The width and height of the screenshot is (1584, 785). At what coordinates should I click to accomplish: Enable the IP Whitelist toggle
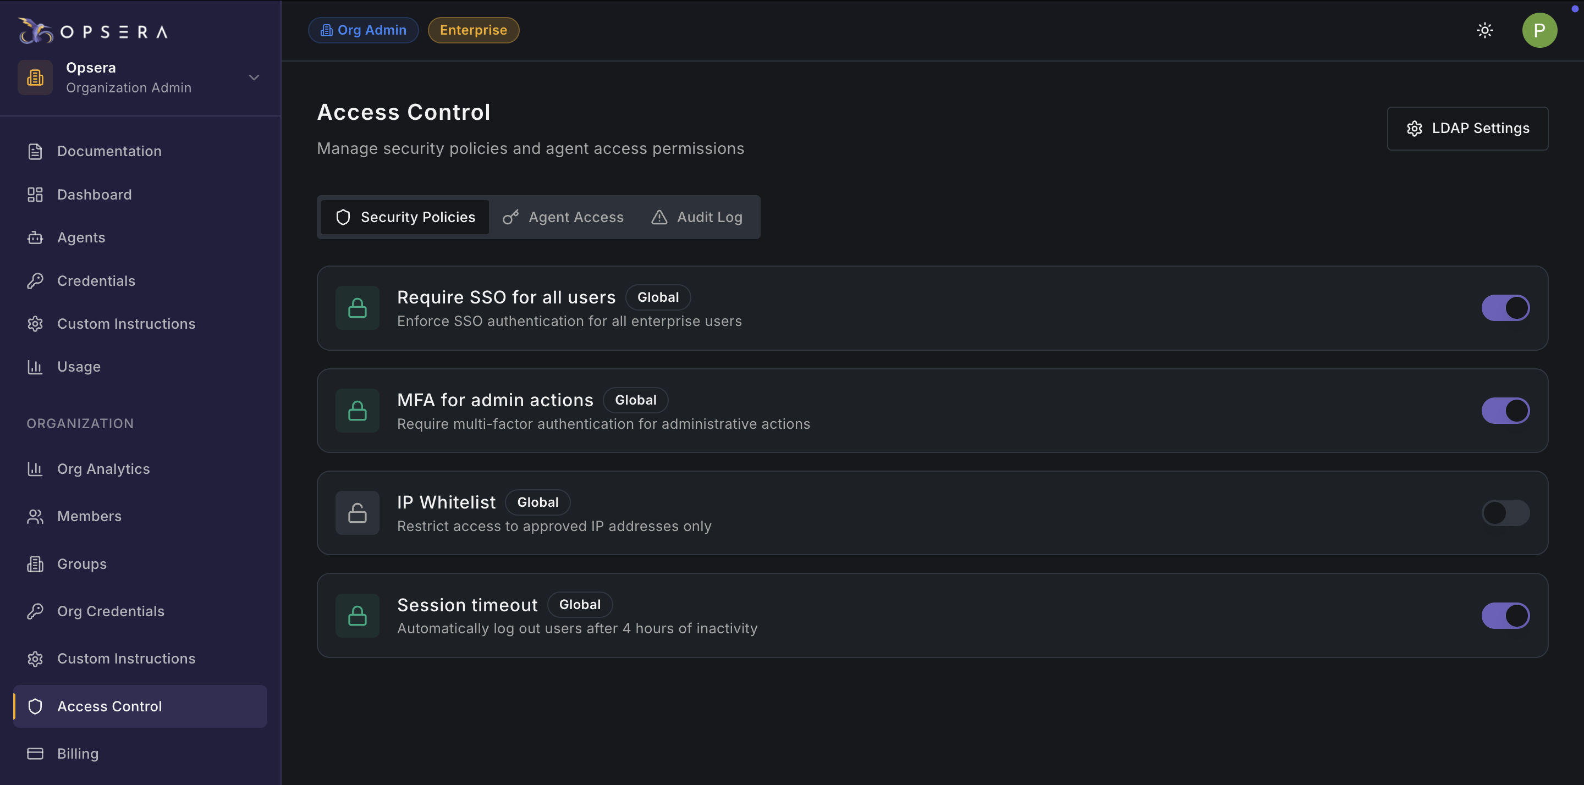1505,513
